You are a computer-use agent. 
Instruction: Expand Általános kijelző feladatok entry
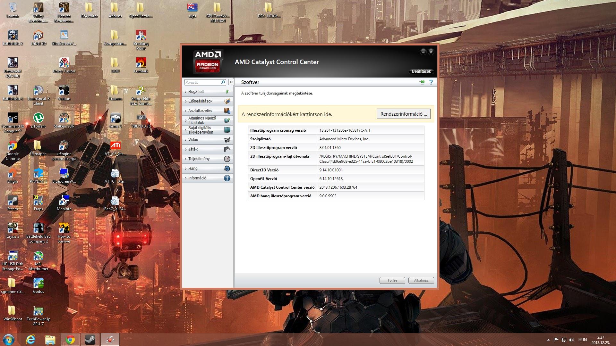click(x=208, y=120)
